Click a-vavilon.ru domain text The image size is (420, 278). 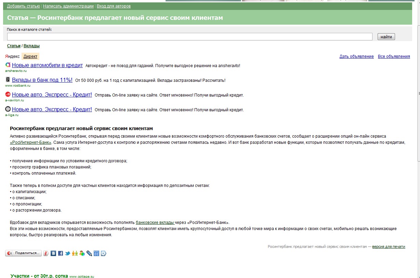(15, 100)
